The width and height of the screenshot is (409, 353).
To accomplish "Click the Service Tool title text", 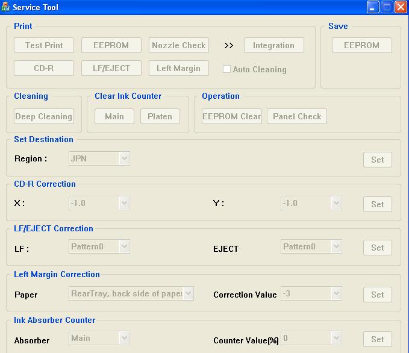I will 36,7.
